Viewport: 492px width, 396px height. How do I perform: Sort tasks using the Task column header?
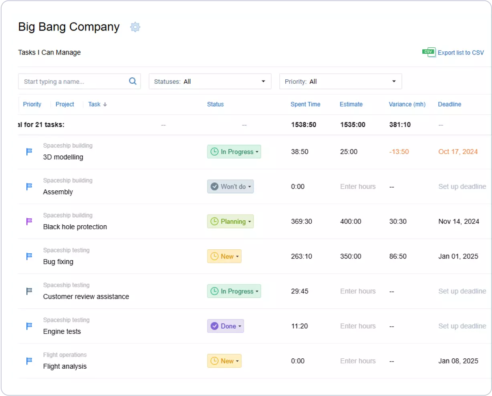point(97,104)
